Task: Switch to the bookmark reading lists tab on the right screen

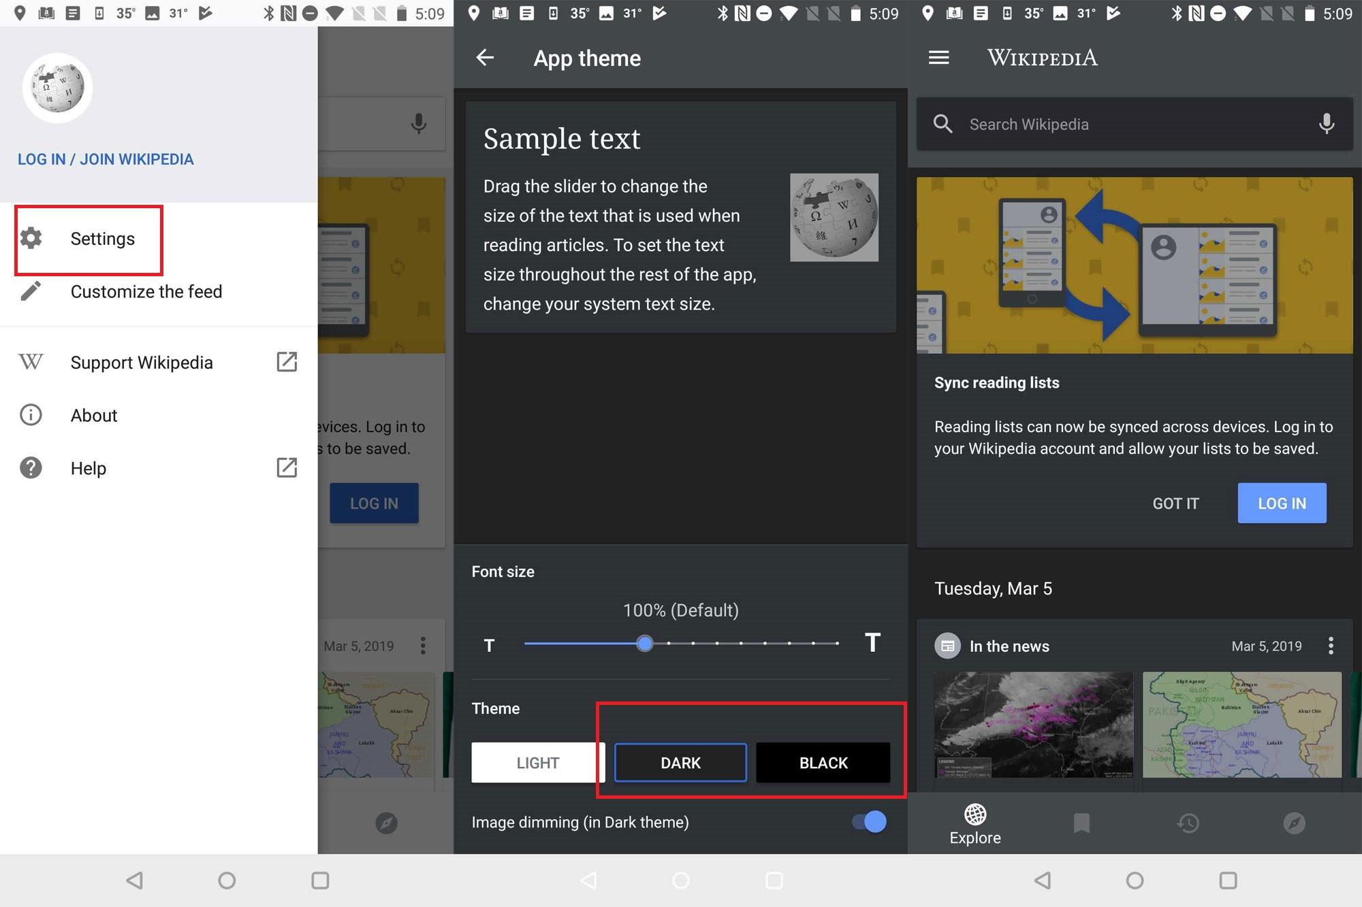Action: pos(1081,823)
